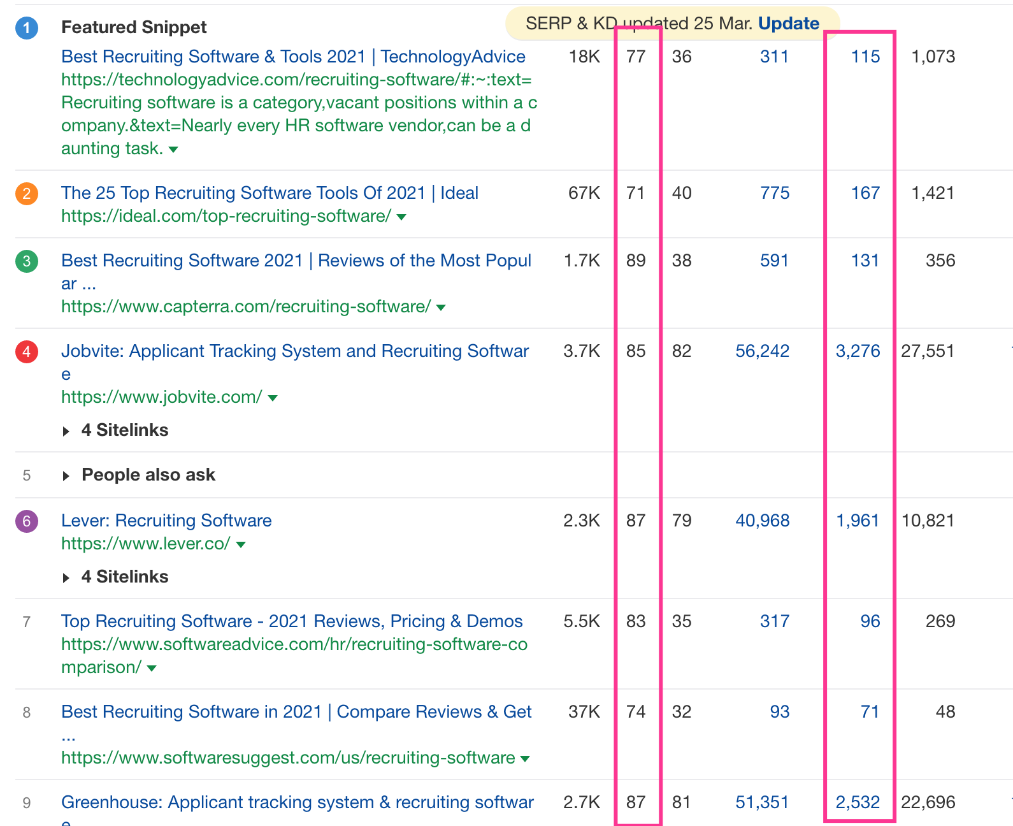Click the red position 4 badge
This screenshot has height=826, width=1013.
[27, 351]
